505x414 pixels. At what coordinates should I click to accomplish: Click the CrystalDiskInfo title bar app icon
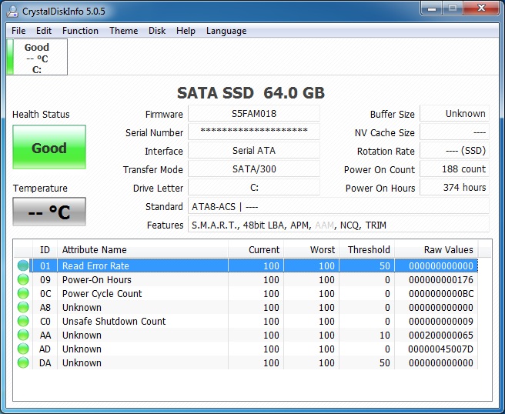pos(12,12)
